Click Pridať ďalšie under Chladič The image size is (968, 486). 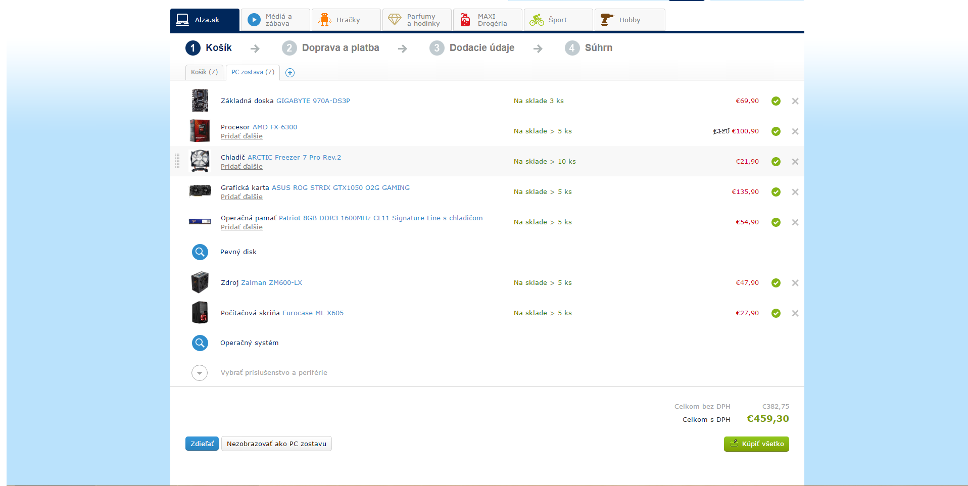tap(241, 167)
